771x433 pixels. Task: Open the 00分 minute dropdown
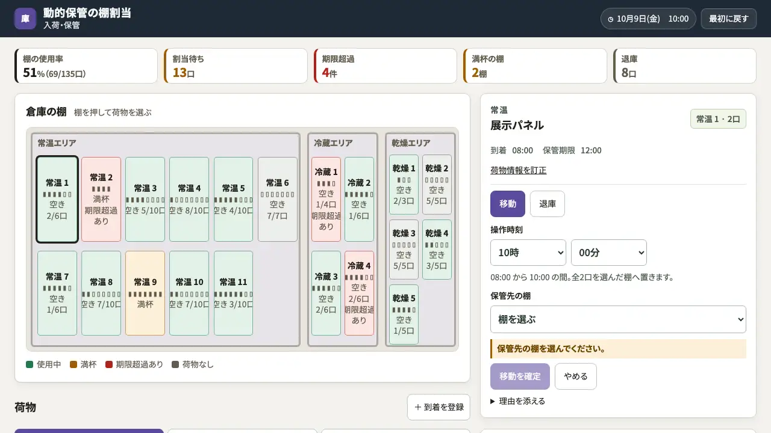pos(609,253)
